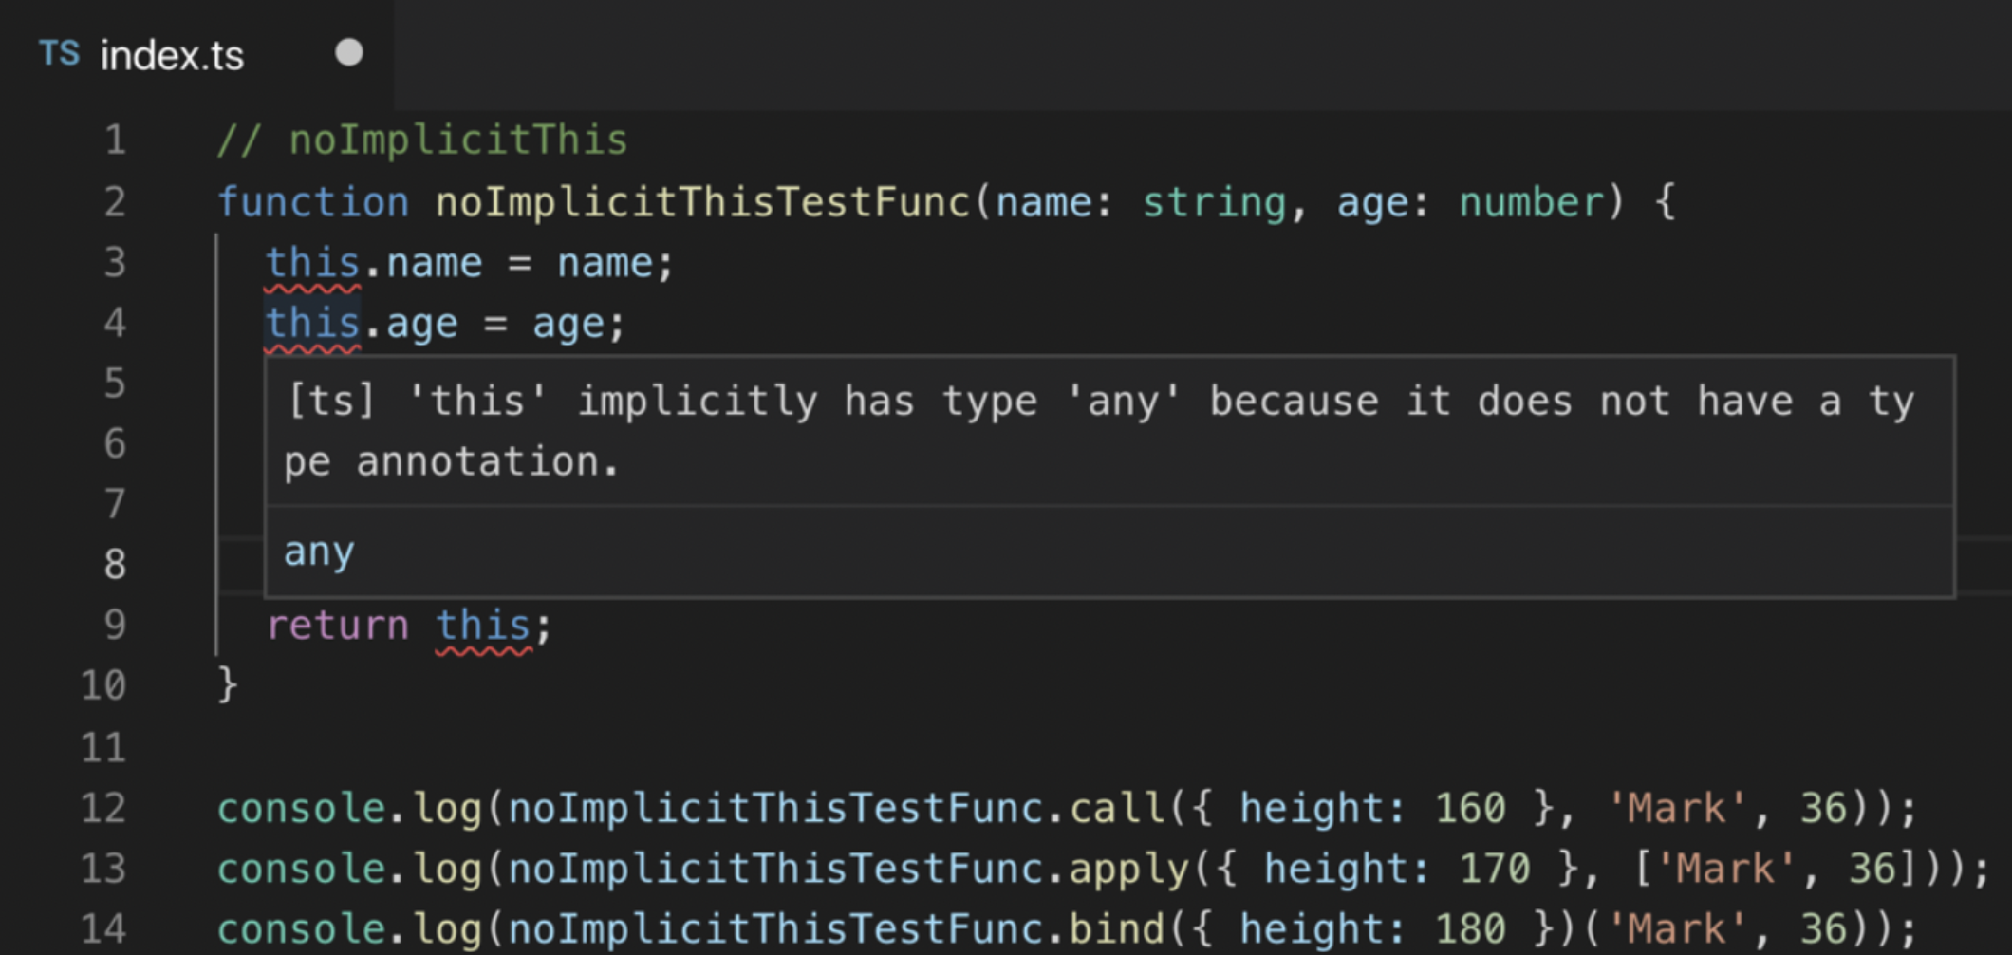Click the TS file icon on tab
The image size is (2012, 955).
click(60, 53)
